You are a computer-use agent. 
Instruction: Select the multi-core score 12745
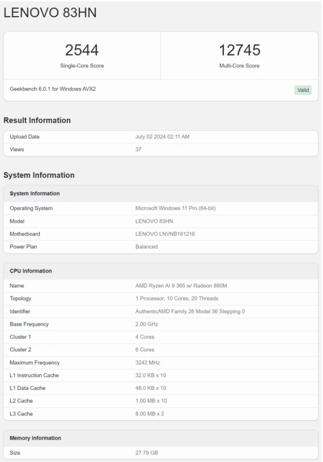pos(239,50)
